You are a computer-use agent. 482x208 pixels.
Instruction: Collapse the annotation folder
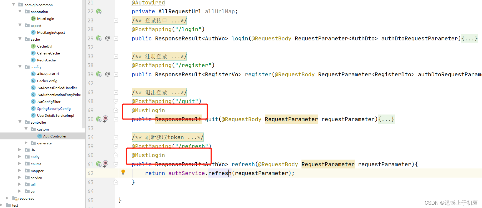(20, 11)
